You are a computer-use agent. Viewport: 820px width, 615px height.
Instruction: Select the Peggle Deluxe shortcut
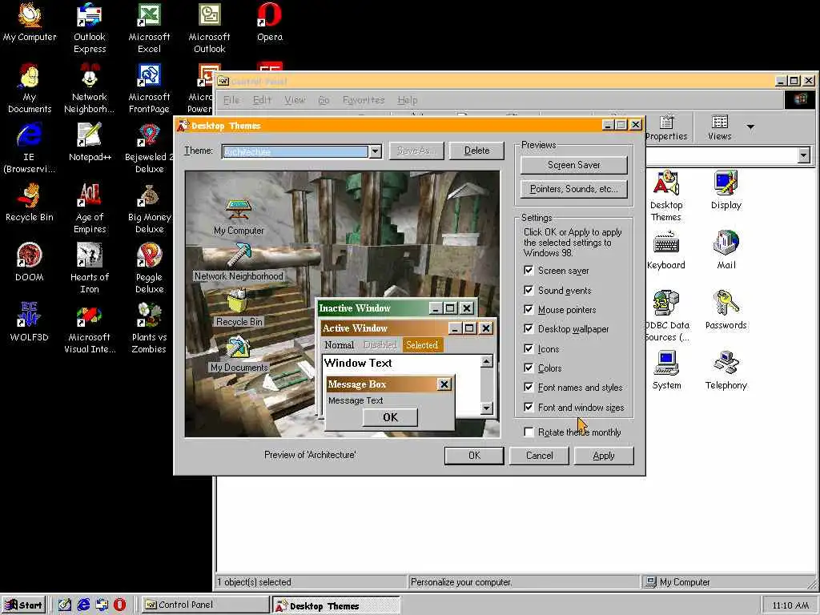[149, 269]
